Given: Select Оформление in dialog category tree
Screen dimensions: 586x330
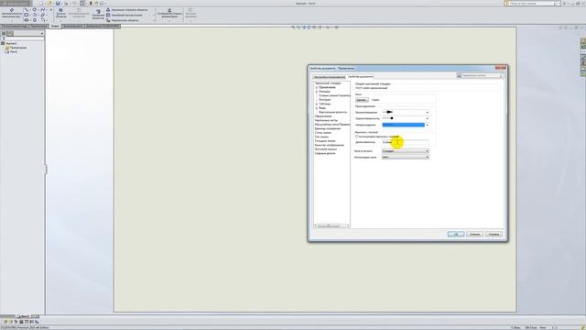Looking at the screenshot, I should click(x=323, y=116).
